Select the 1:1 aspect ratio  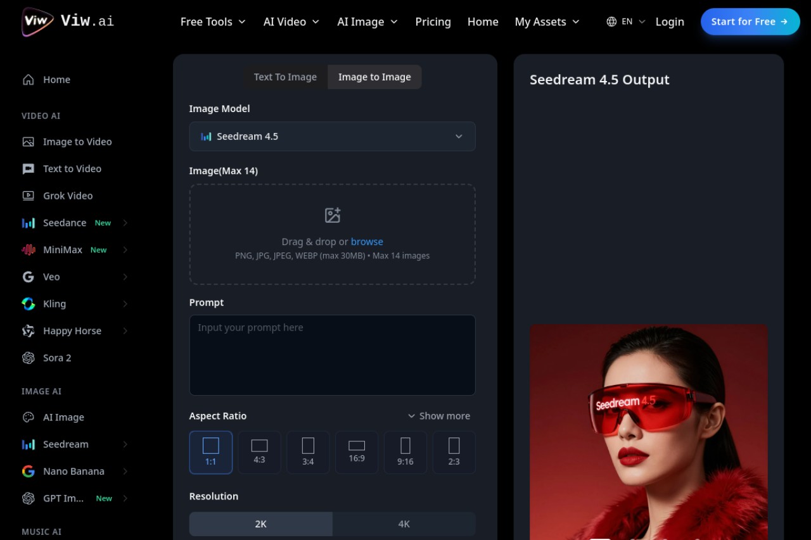pyautogui.click(x=211, y=453)
